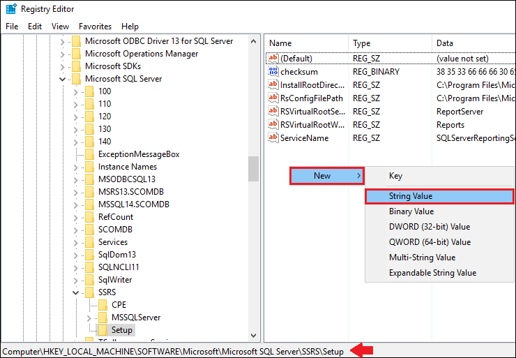This screenshot has width=516, height=358.
Task: Select QWORD (64-bit) Value option
Action: [x=439, y=242]
